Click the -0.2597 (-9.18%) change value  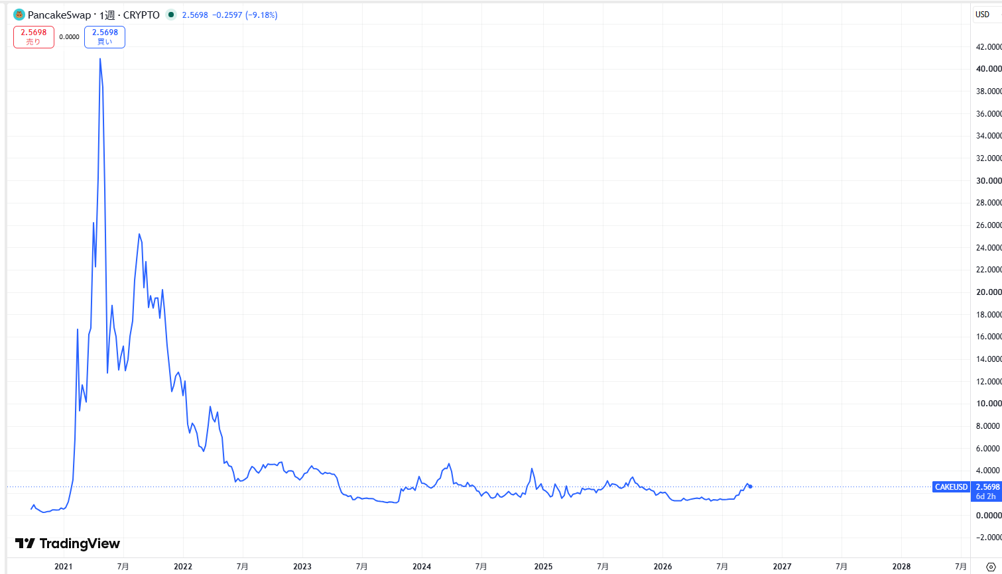tap(245, 15)
